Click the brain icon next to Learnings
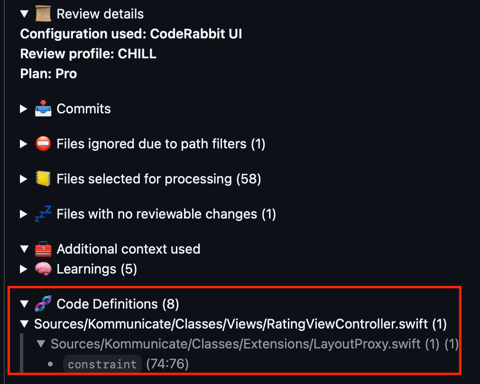The image size is (480, 384). [x=43, y=268]
